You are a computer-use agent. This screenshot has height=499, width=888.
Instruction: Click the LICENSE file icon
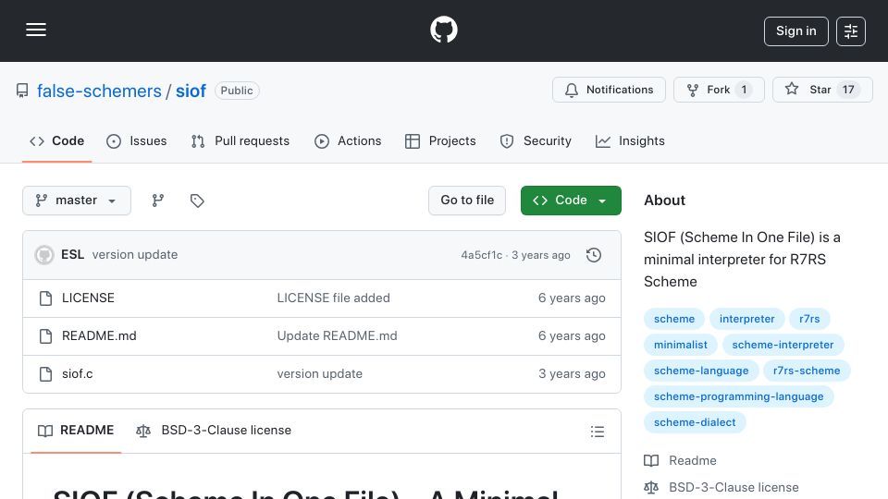coord(45,298)
